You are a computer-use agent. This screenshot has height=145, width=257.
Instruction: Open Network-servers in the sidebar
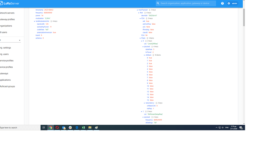7,13
